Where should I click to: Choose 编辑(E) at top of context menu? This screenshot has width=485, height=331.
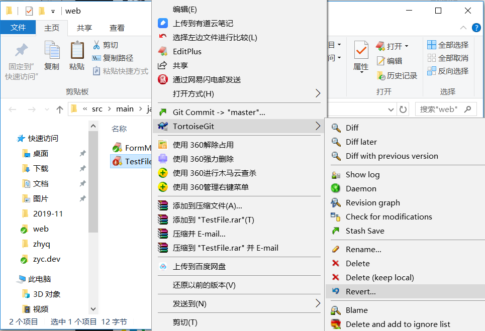coord(184,9)
